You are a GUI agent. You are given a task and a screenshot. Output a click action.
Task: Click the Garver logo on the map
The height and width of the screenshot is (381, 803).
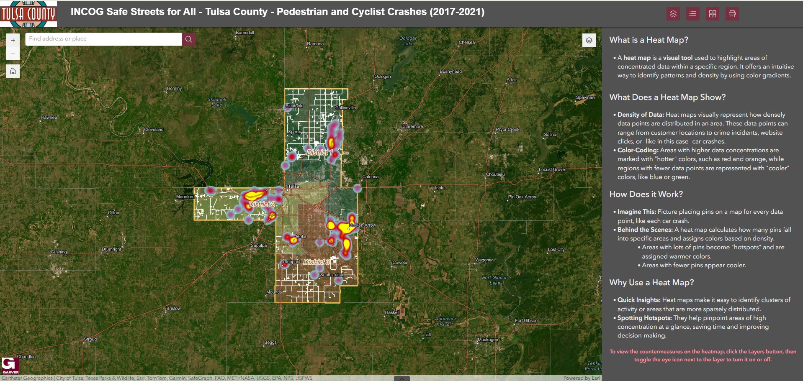tap(10, 366)
